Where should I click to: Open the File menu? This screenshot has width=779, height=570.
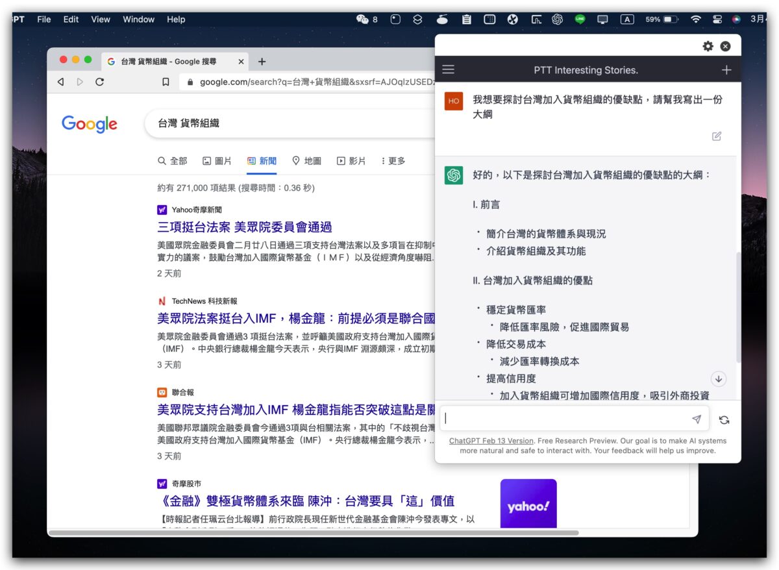(44, 19)
